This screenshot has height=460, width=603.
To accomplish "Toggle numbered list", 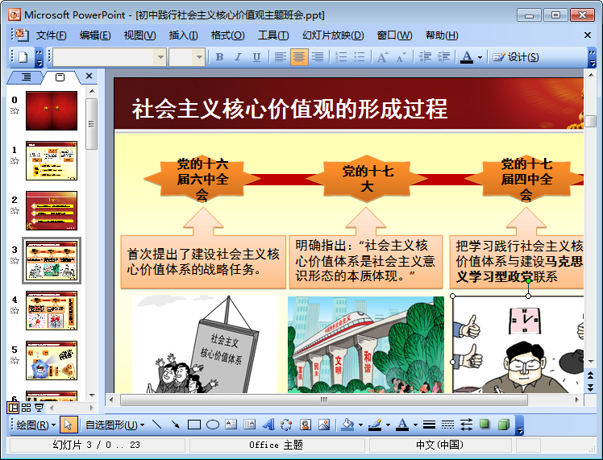I will click(x=341, y=57).
